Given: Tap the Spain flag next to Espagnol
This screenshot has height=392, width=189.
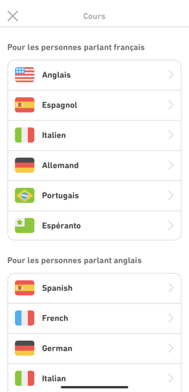Looking at the screenshot, I should pyautogui.click(x=24, y=105).
